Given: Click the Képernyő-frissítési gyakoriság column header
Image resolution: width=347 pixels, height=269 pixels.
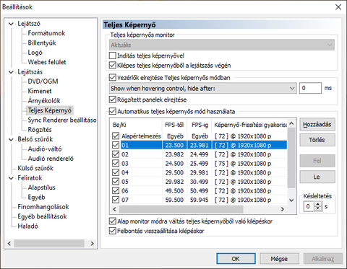Looking at the screenshot, I should click(249, 125).
